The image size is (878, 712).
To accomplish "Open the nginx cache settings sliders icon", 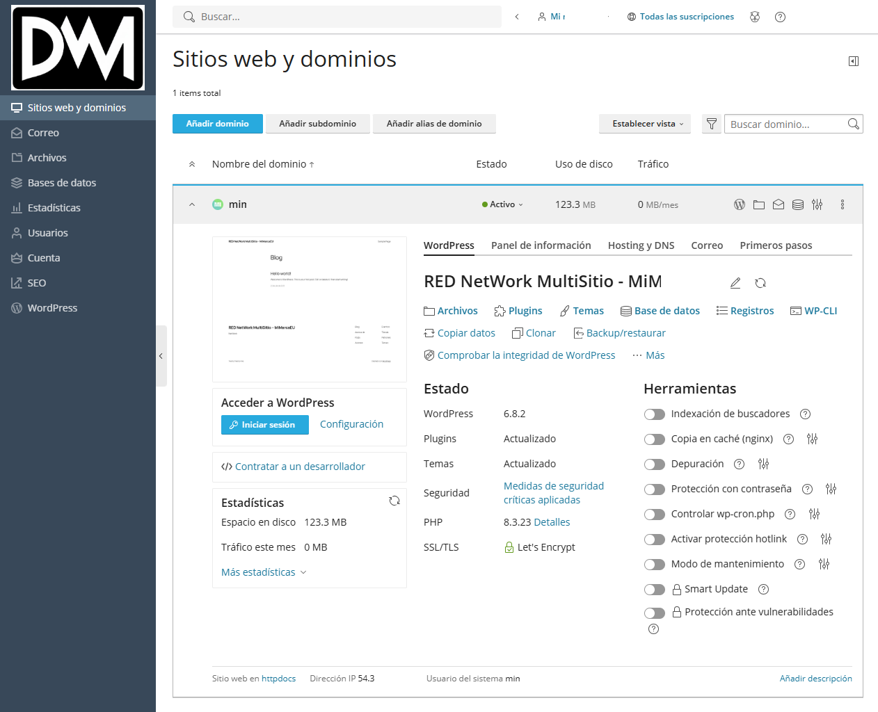I will pos(812,439).
